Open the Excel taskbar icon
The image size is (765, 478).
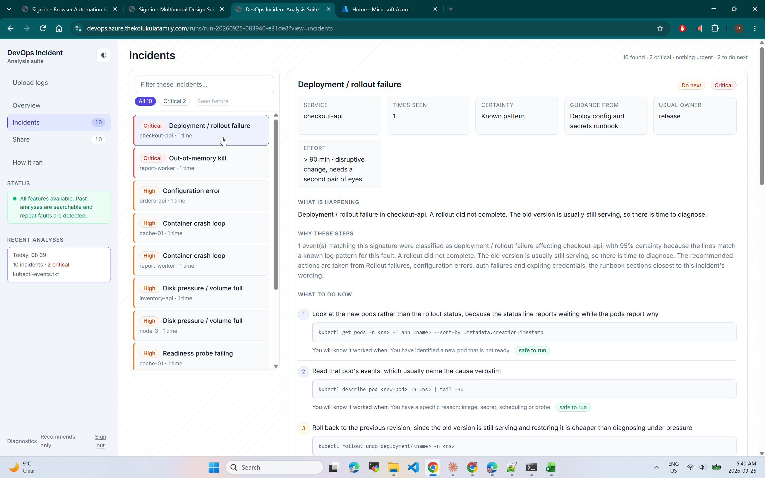pos(551,467)
